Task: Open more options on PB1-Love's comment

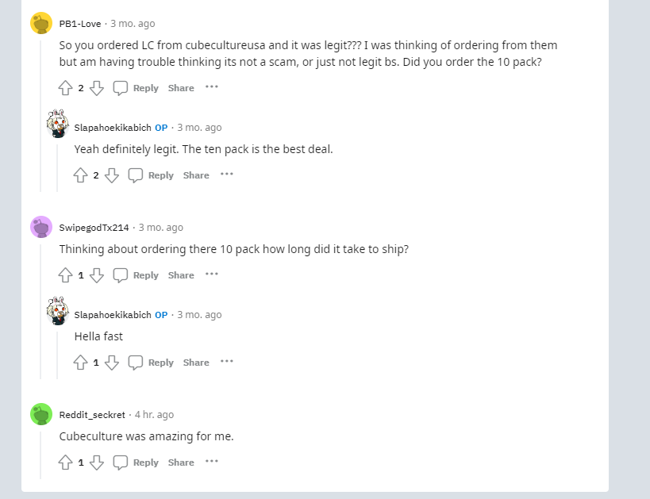Action: click(x=211, y=86)
